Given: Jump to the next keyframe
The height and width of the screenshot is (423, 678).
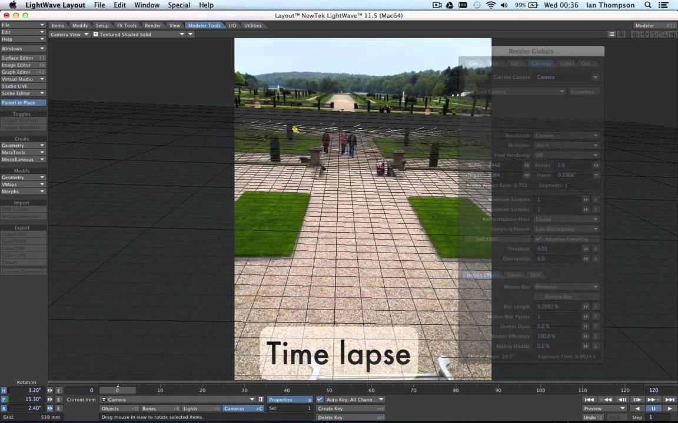Looking at the screenshot, I should pos(653,399).
